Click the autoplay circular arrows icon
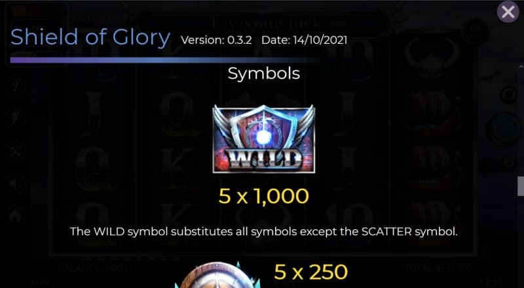Viewport: 524px width, 288px height. coord(509,94)
